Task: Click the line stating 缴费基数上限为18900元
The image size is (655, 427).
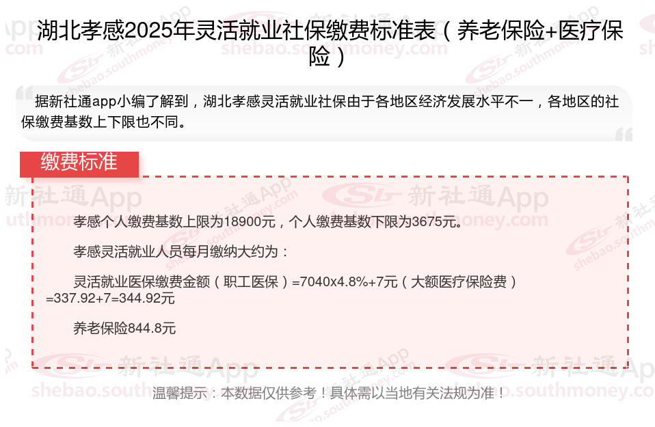Action: [x=268, y=221]
